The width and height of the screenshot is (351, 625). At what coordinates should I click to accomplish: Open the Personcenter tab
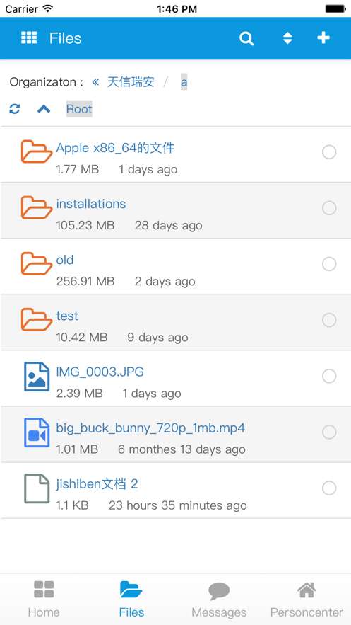(307, 599)
